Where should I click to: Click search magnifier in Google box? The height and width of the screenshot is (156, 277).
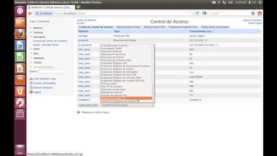253,13
